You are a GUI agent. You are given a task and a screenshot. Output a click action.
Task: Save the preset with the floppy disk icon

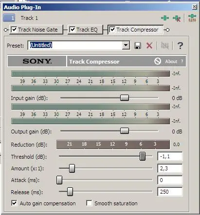(x=138, y=46)
